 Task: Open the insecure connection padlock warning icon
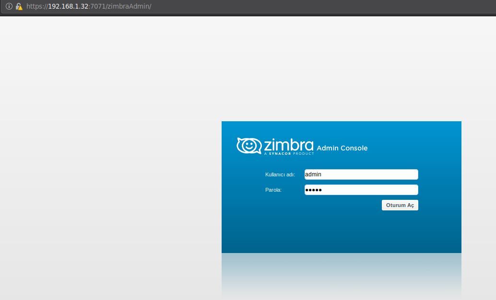click(x=19, y=6)
